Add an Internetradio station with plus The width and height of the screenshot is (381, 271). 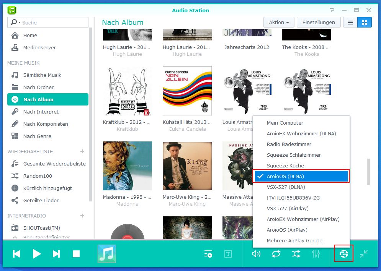(x=82, y=216)
